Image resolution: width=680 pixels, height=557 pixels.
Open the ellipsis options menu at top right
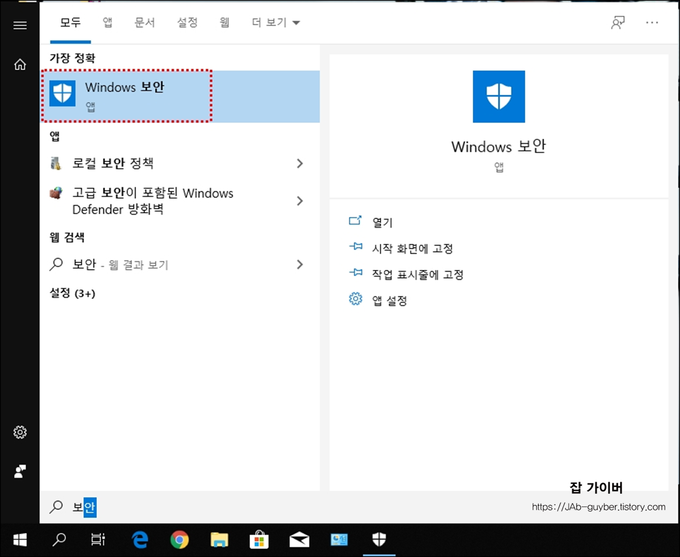(652, 23)
